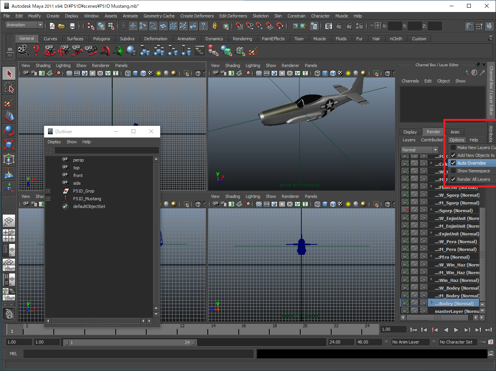Click Play backwards button

point(446,330)
